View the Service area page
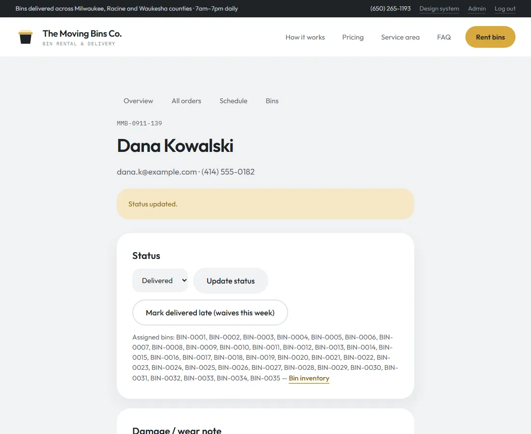Screen dimensions: 531x434 tap(400, 37)
